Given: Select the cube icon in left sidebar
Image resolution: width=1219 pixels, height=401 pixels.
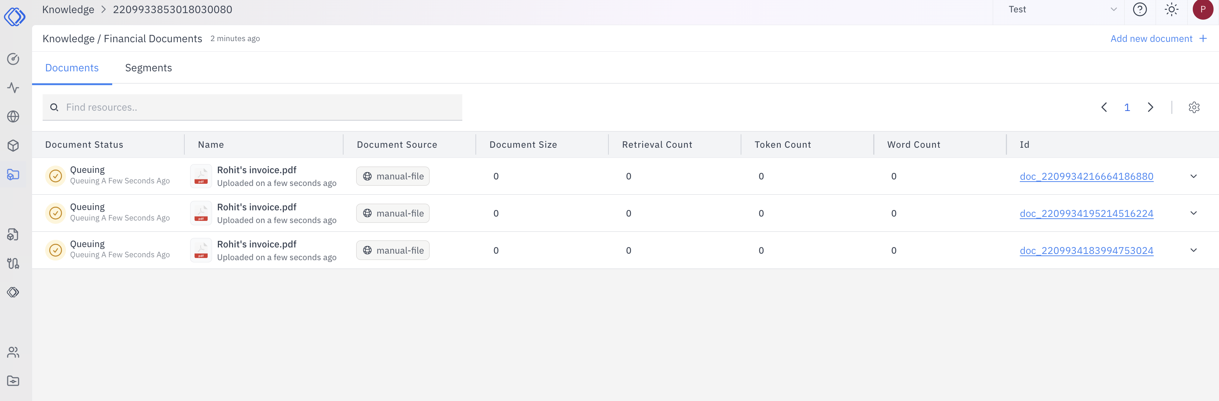Looking at the screenshot, I should [13, 146].
